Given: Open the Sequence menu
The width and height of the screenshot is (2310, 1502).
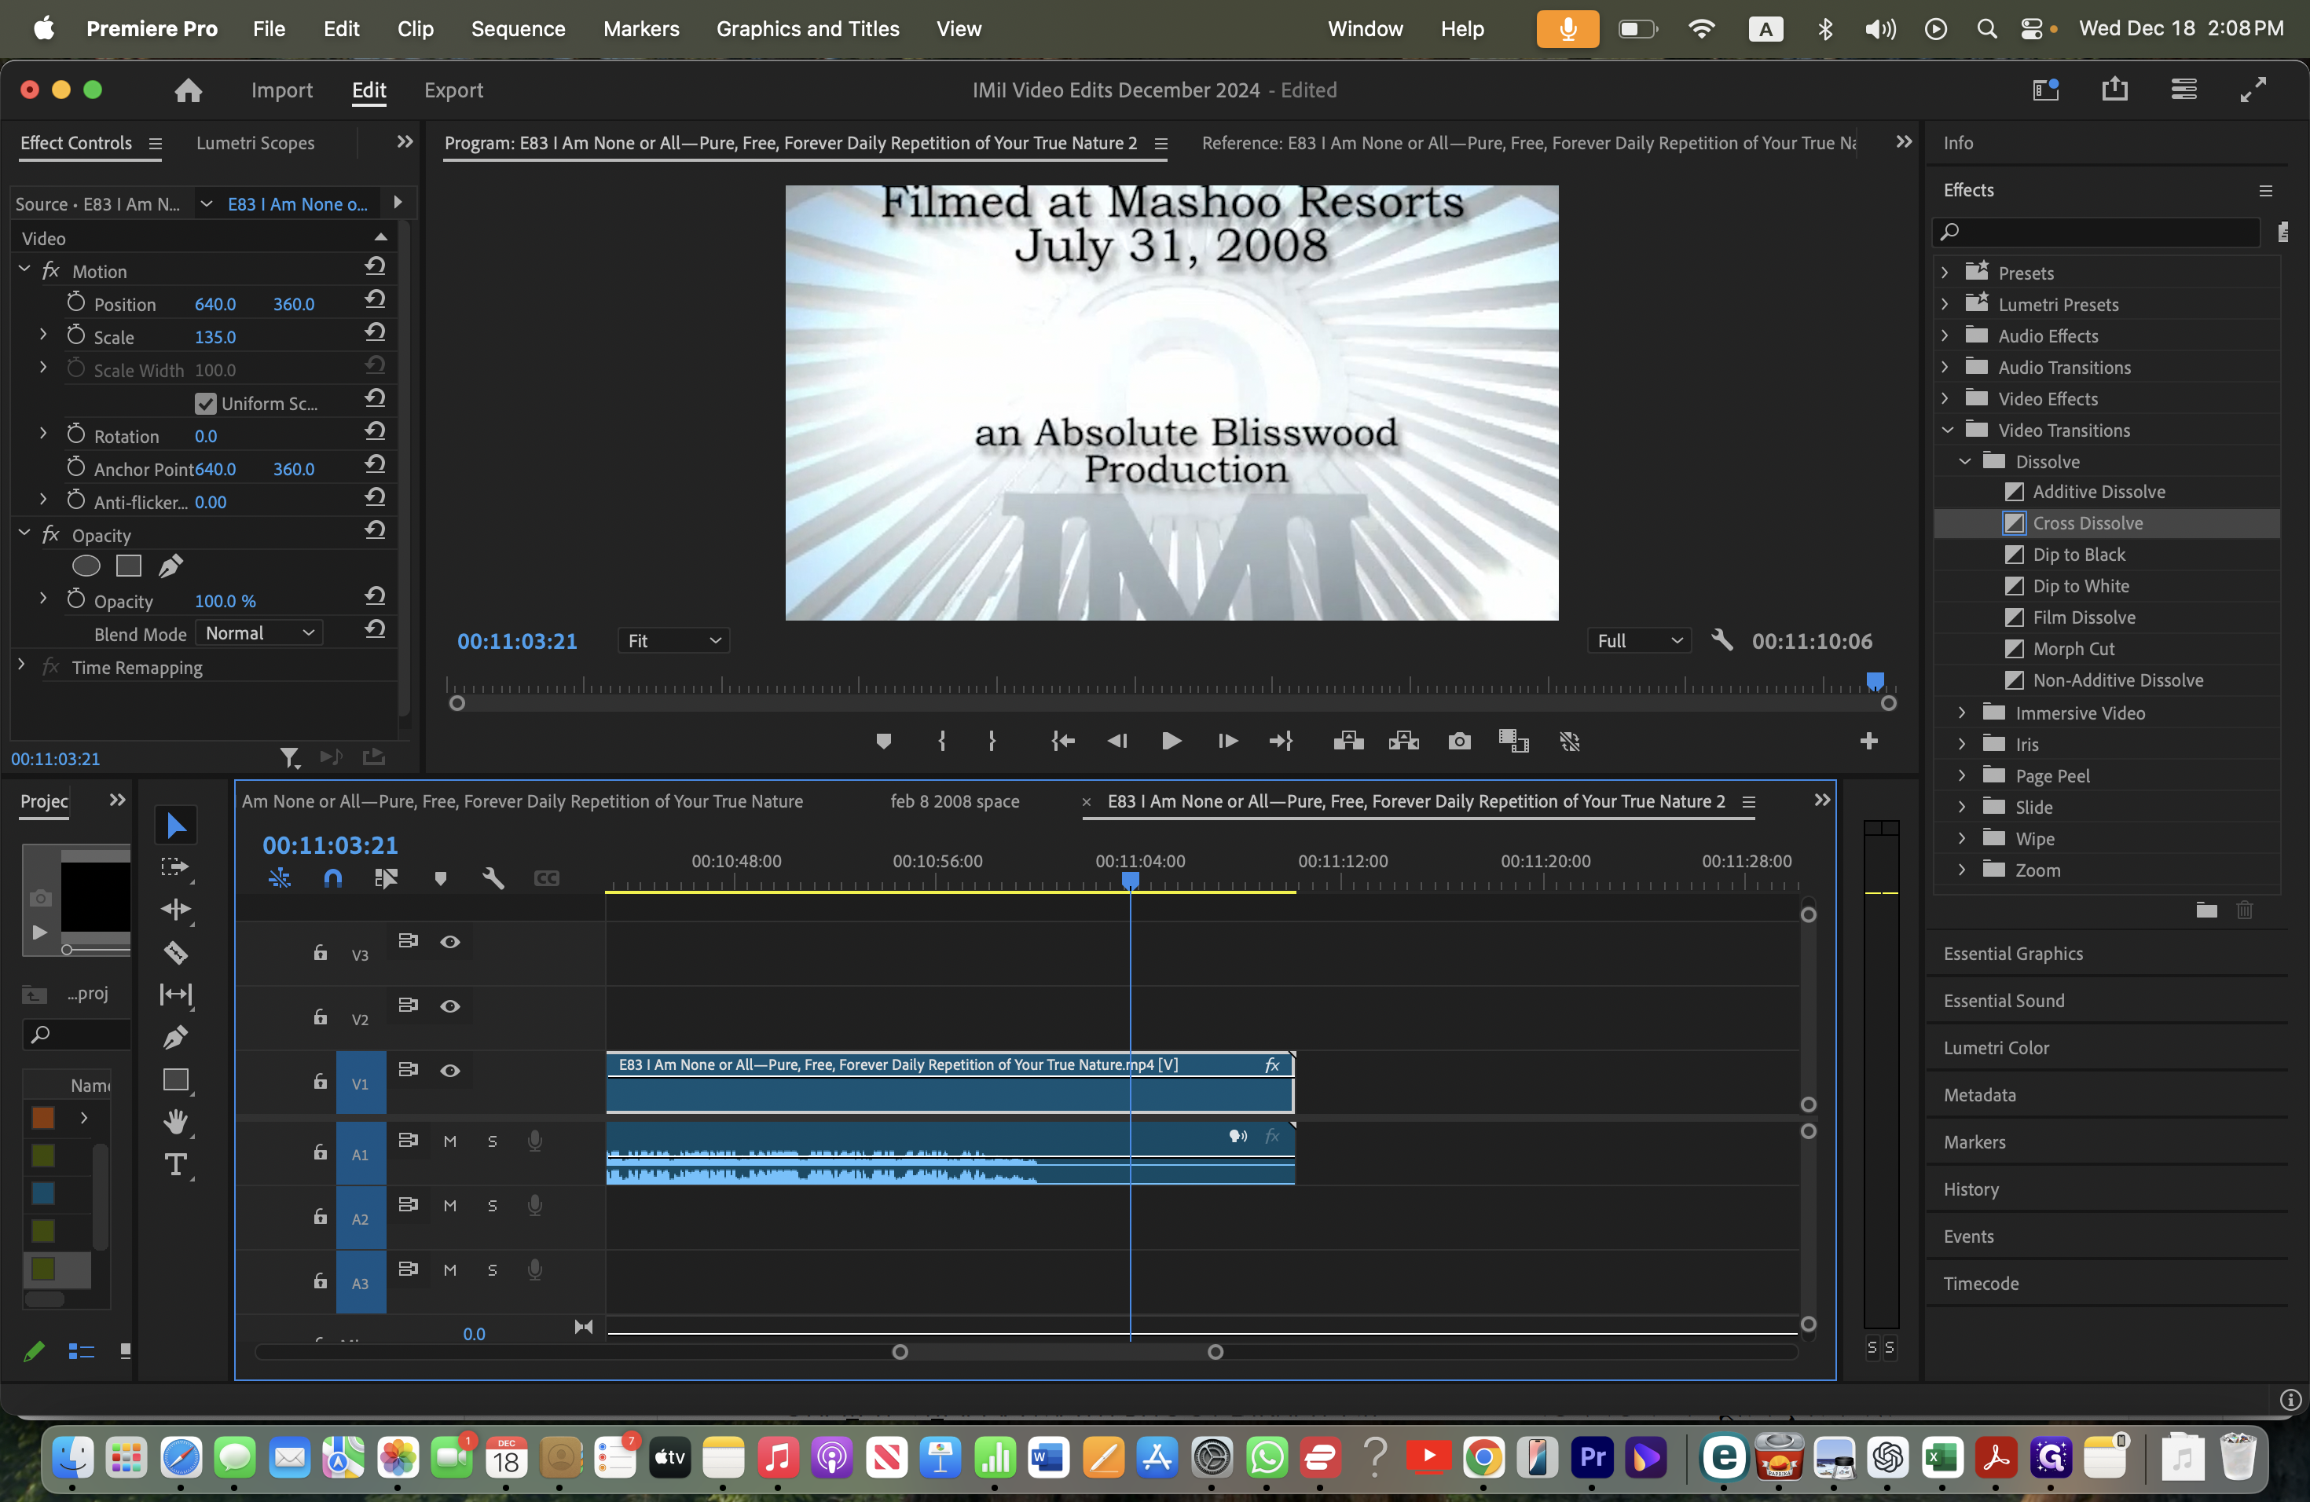Looking at the screenshot, I should (519, 28).
